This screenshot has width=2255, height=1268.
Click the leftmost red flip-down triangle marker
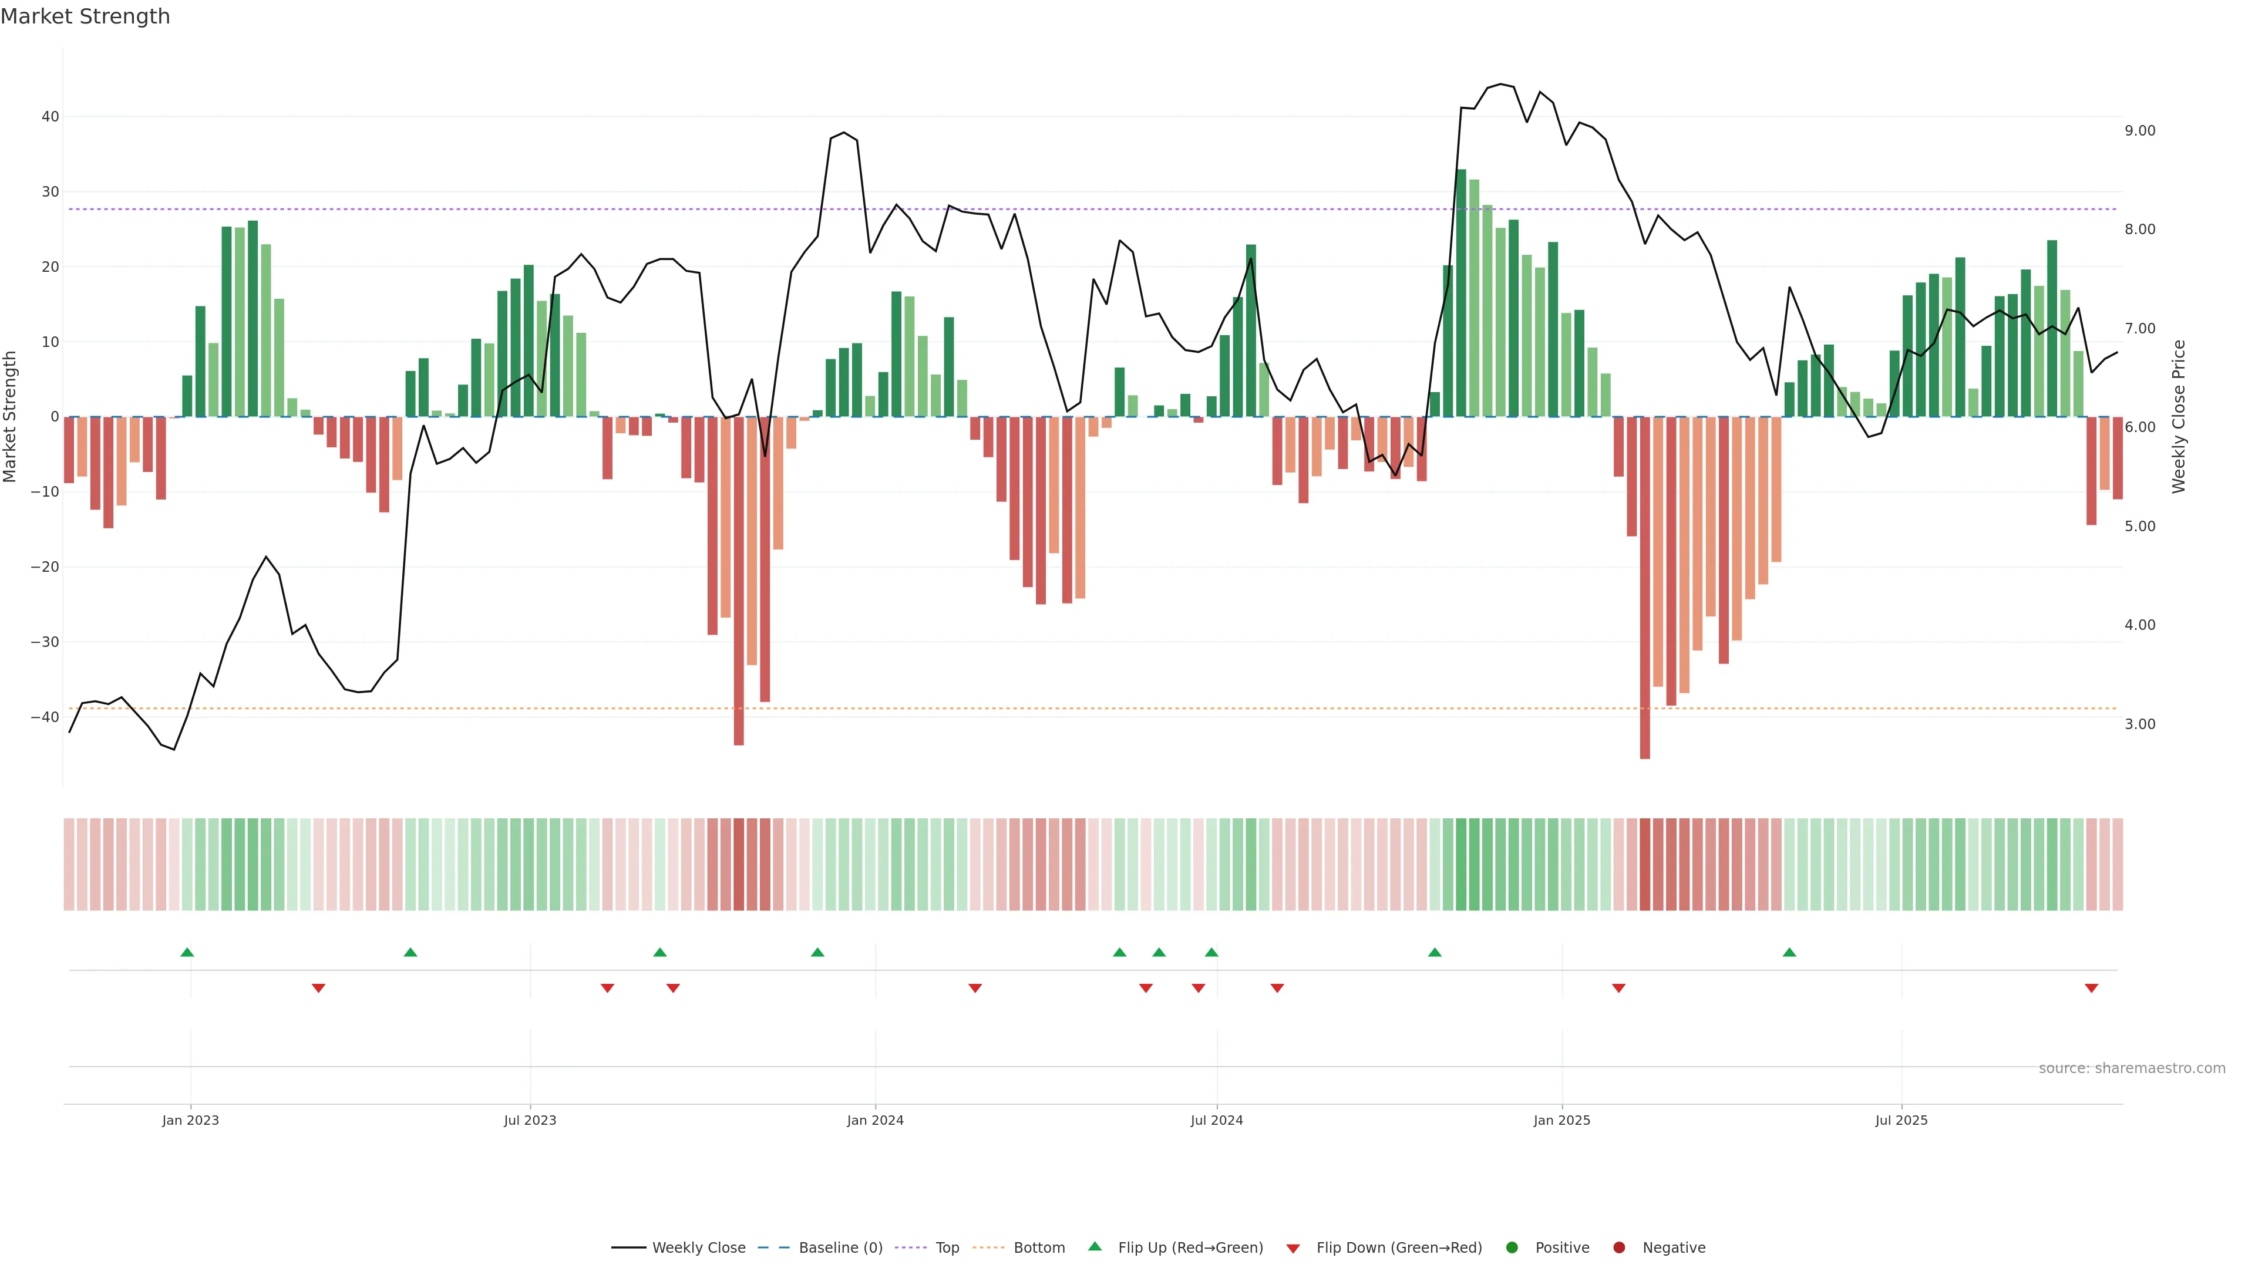[x=319, y=988]
